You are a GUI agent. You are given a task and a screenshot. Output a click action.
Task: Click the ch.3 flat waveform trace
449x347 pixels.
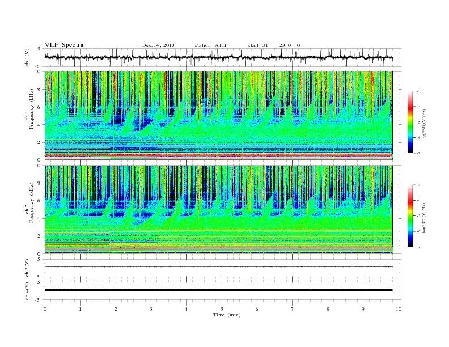coord(218,267)
